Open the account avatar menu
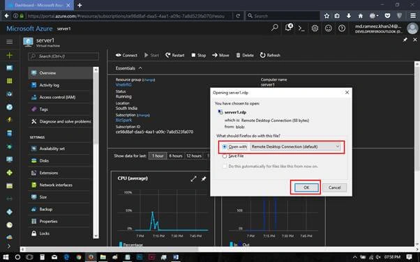 (x=412, y=29)
